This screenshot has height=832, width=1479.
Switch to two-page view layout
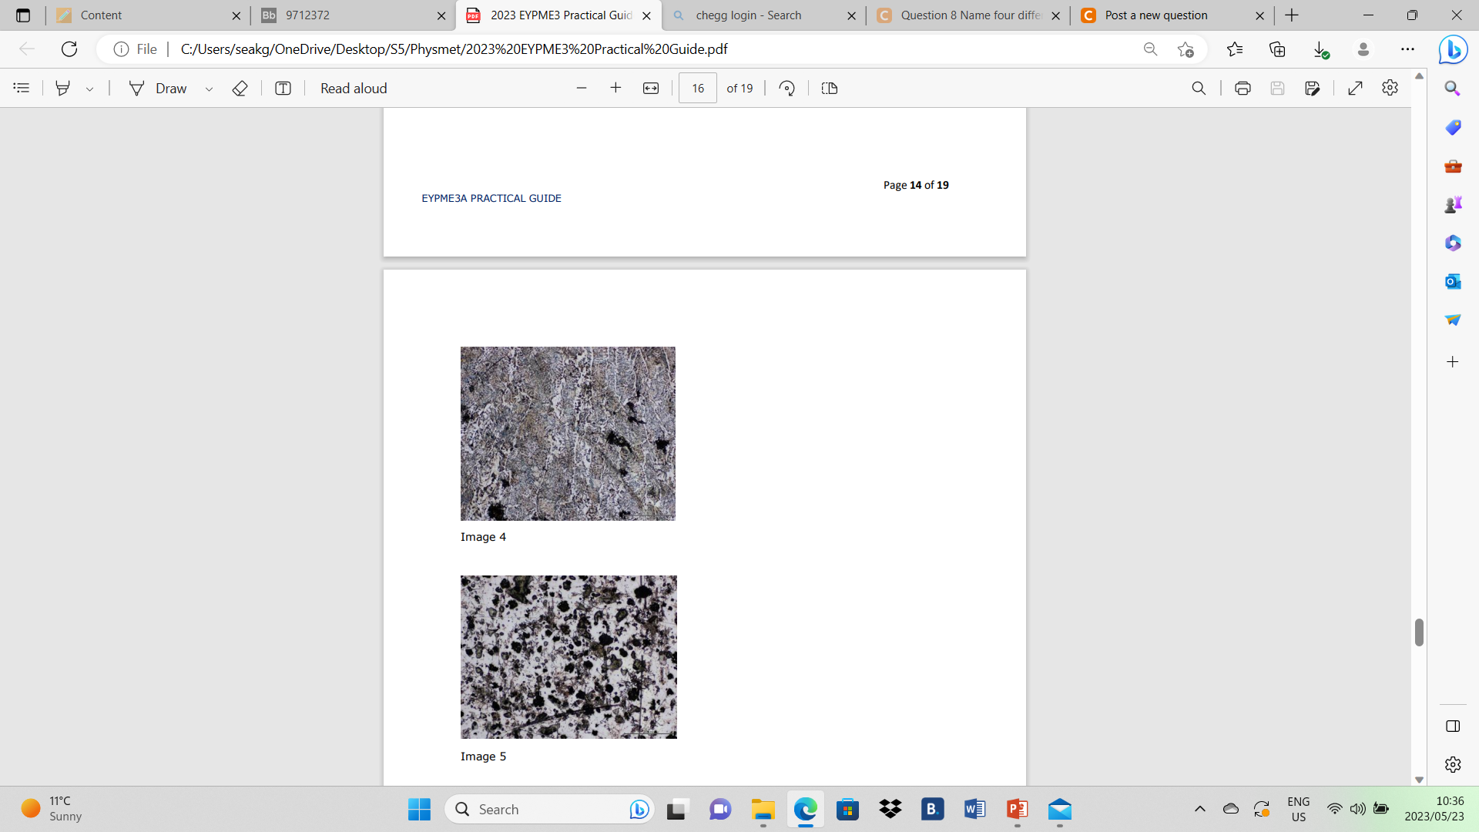pyautogui.click(x=829, y=88)
